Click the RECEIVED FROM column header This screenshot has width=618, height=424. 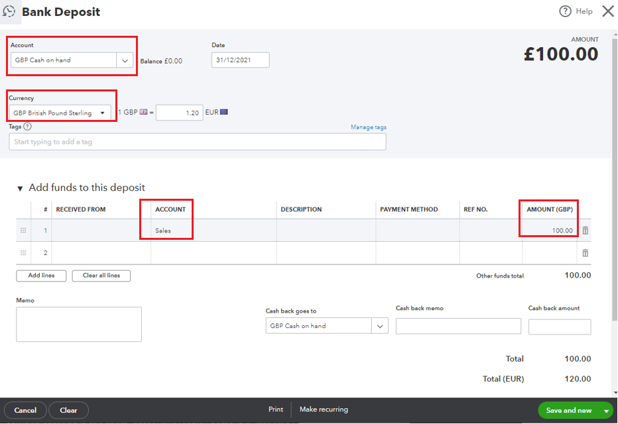point(81,209)
